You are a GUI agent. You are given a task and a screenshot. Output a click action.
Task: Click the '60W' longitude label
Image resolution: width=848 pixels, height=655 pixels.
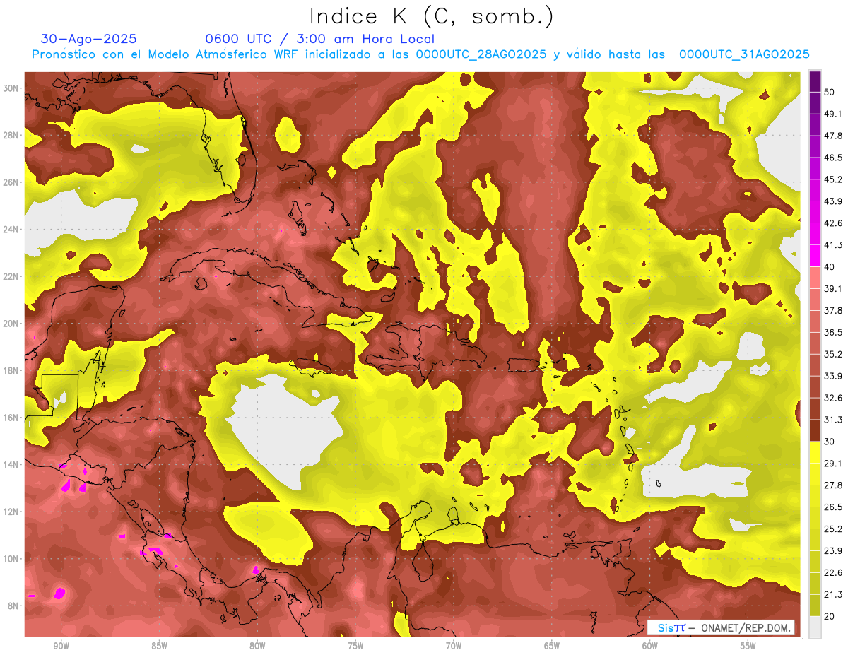(x=651, y=647)
